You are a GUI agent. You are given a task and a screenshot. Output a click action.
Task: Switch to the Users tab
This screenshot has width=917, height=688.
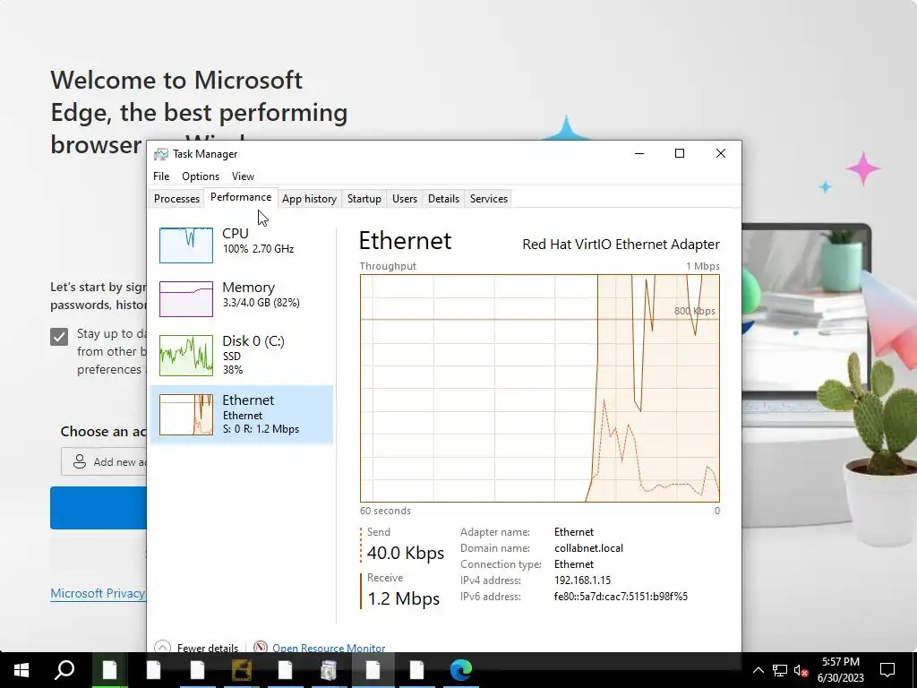[x=405, y=199]
